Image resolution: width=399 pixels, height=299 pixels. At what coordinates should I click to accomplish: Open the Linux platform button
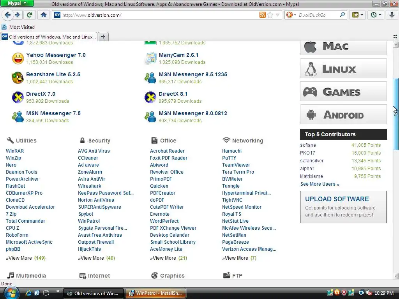click(x=343, y=69)
